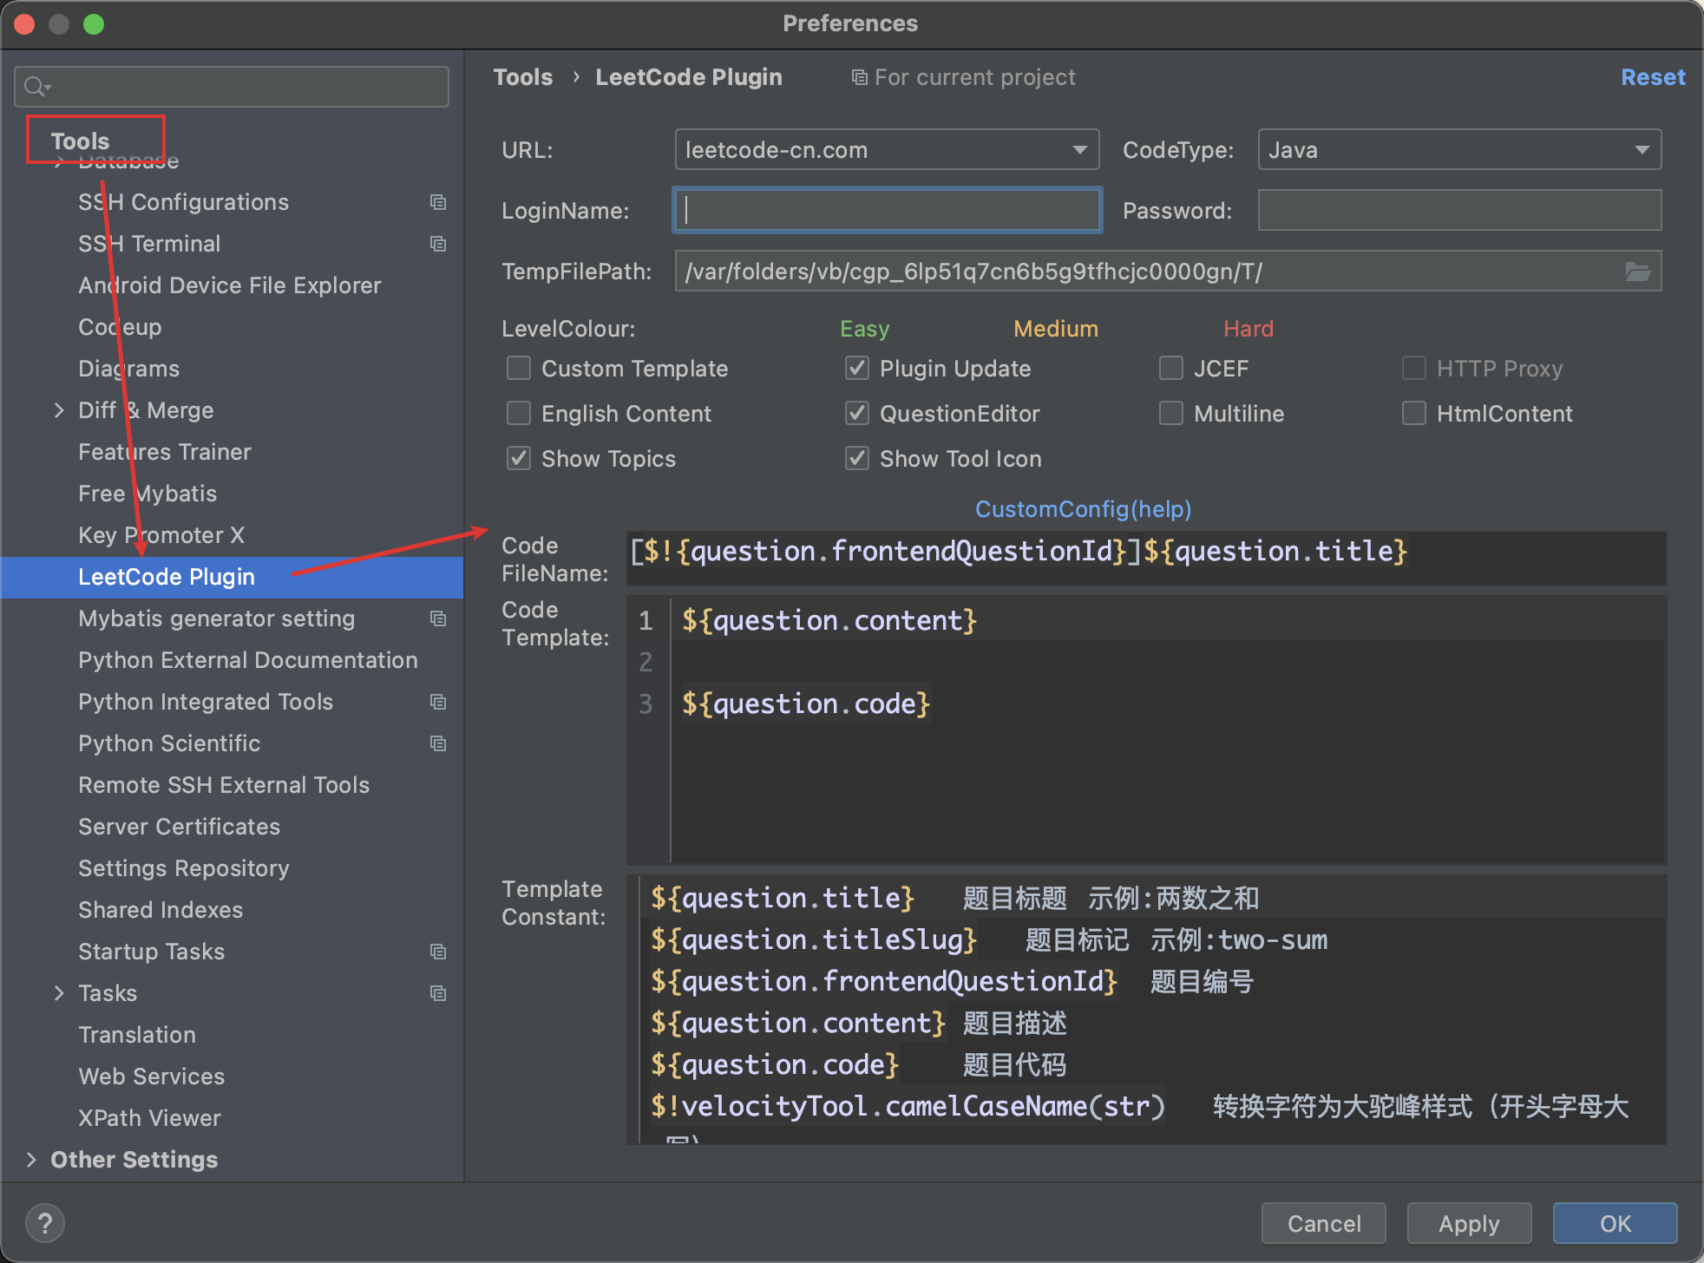Viewport: 1704px width, 1263px height.
Task: Uncheck the Show Tool Icon checkbox
Action: (857, 459)
